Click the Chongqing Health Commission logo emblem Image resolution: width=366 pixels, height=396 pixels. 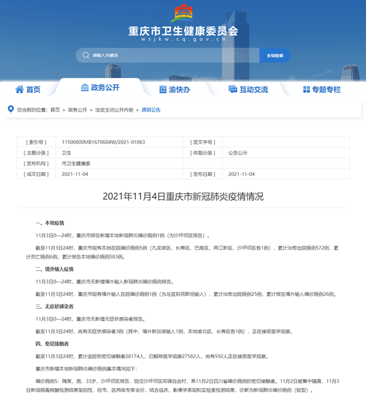pos(182,12)
